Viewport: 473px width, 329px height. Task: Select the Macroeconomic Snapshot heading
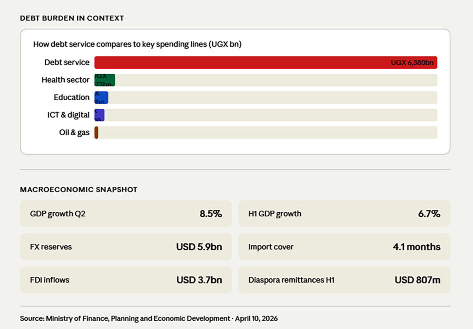[79, 189]
